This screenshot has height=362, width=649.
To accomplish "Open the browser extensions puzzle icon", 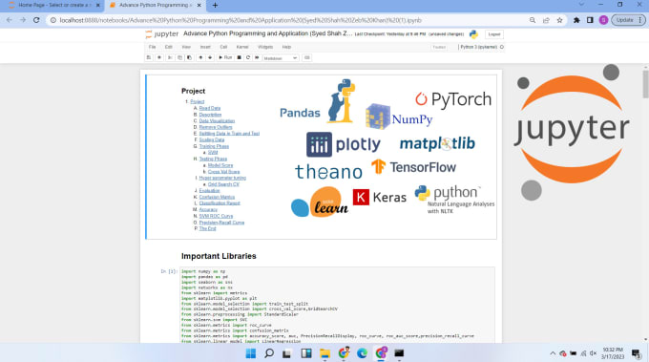I will click(x=576, y=20).
